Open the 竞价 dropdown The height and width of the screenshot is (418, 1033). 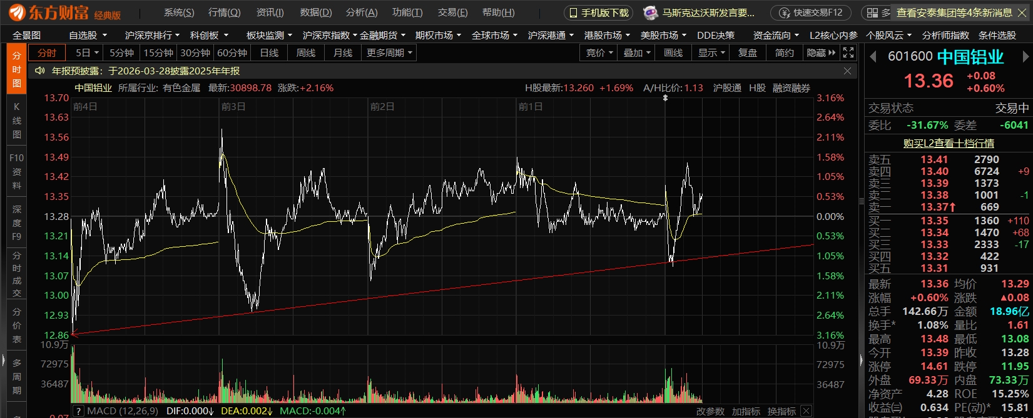[x=599, y=53]
